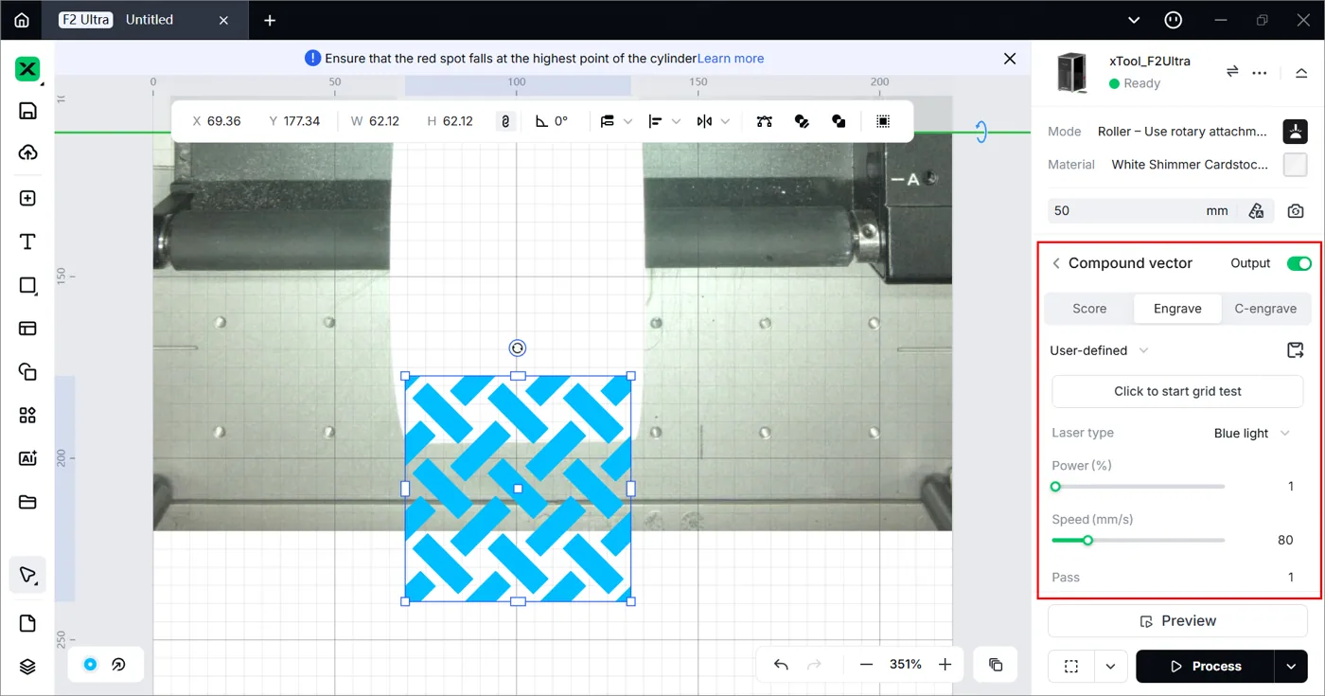Click the Process button
This screenshot has width=1325, height=696.
coord(1205,667)
